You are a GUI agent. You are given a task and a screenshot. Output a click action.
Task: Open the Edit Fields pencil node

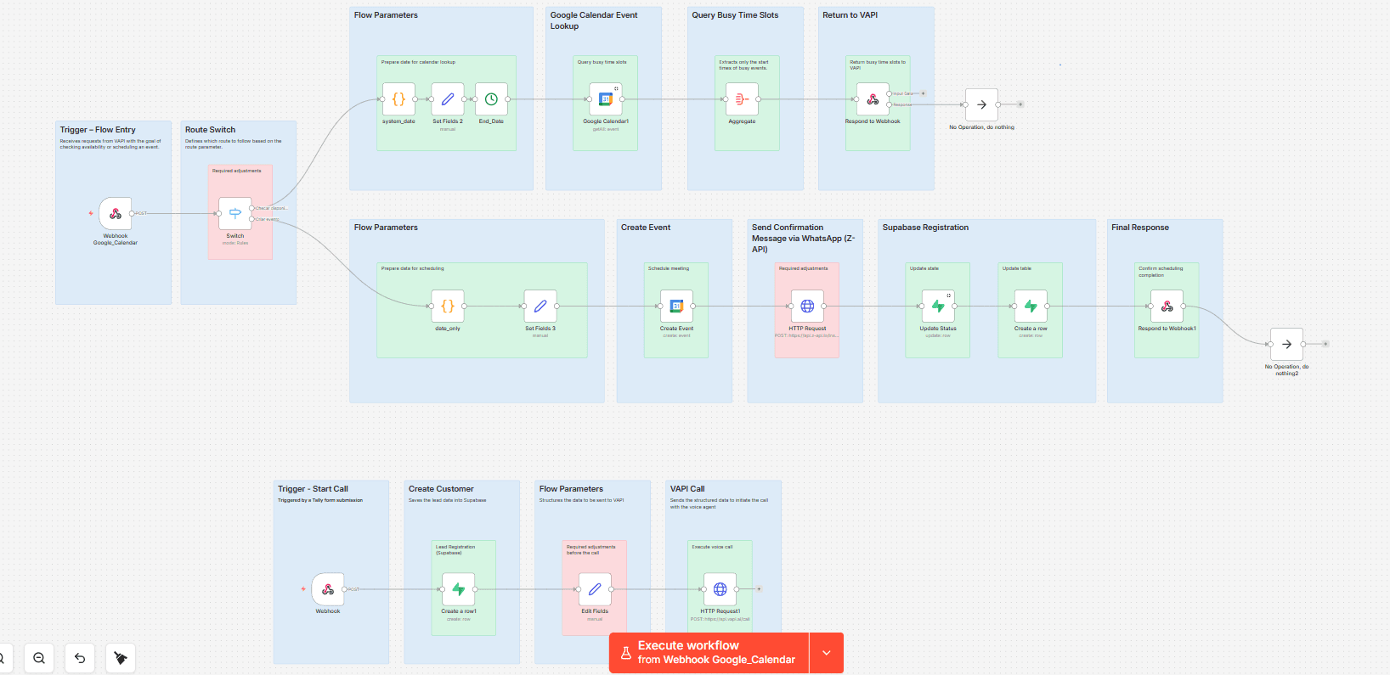tap(595, 588)
